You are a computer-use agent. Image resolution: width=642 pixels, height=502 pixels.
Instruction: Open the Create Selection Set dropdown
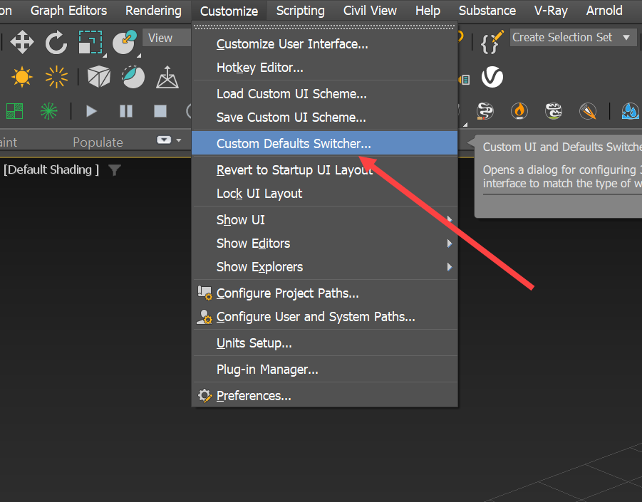click(x=572, y=38)
